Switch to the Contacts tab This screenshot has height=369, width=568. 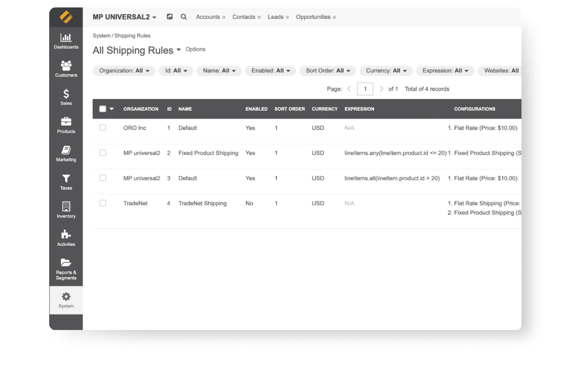244,17
